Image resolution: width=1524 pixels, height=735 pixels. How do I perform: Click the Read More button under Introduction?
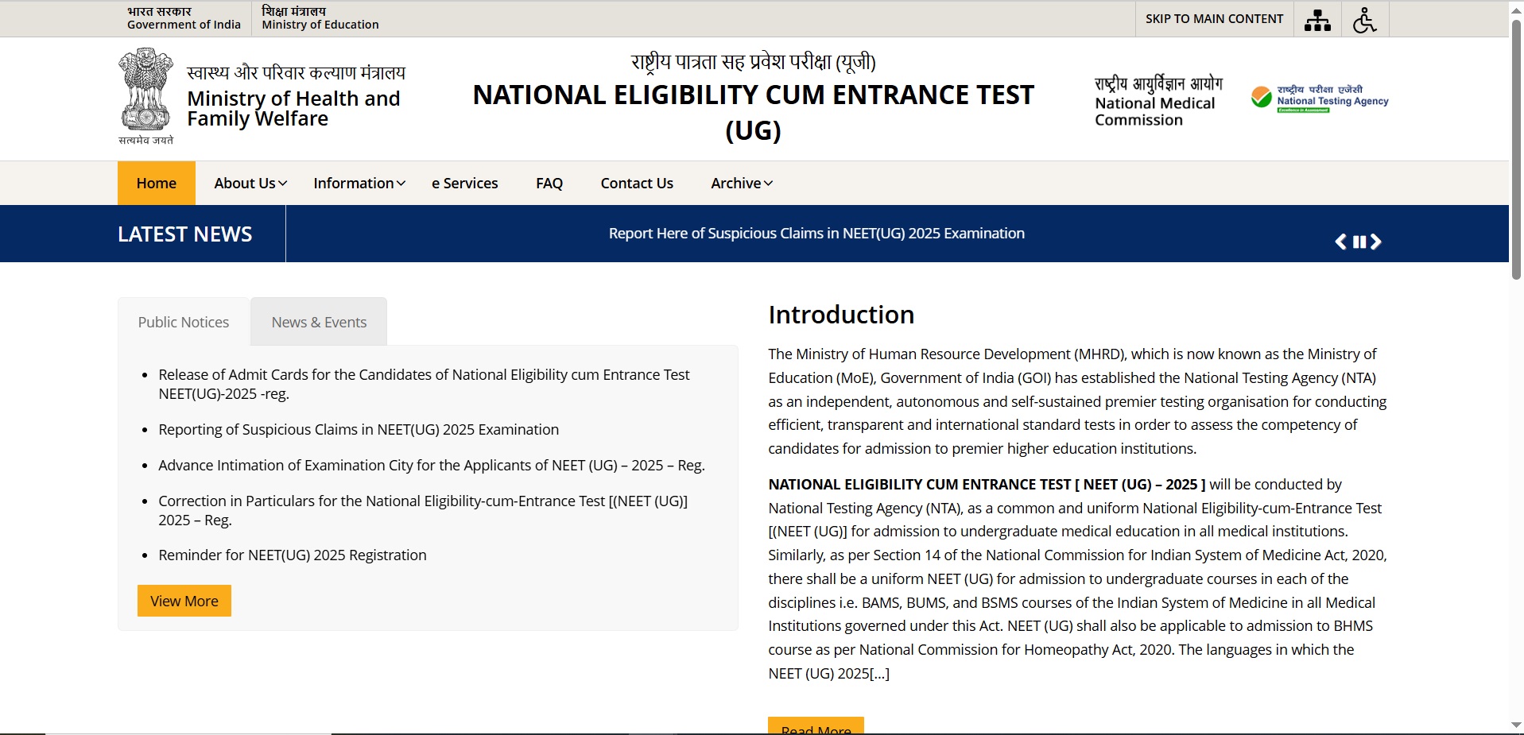[x=816, y=726]
